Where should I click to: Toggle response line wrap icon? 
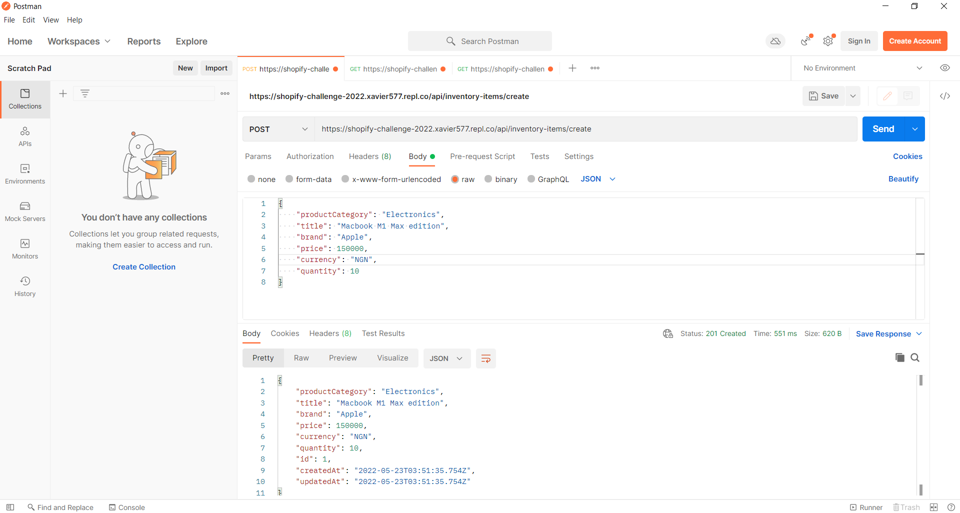pyautogui.click(x=485, y=358)
